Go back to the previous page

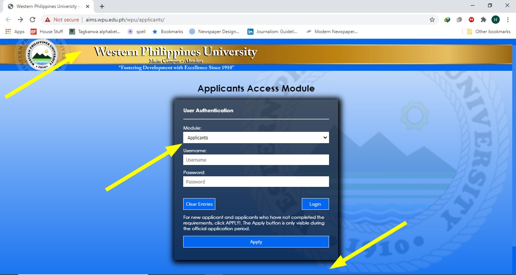tap(8, 20)
